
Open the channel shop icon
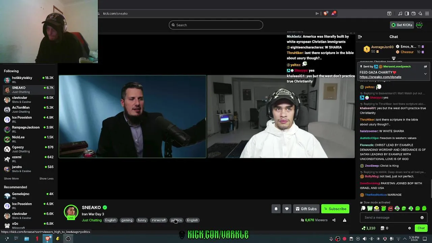point(382,228)
